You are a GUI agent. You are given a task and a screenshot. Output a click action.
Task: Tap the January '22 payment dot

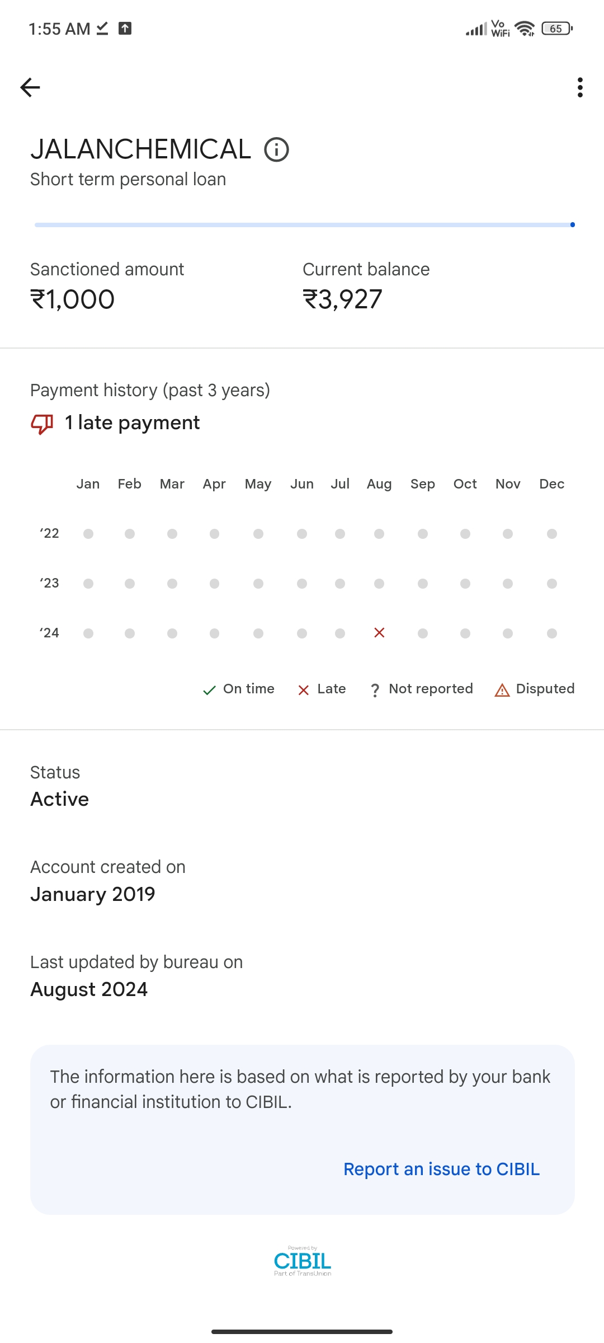[x=88, y=534]
